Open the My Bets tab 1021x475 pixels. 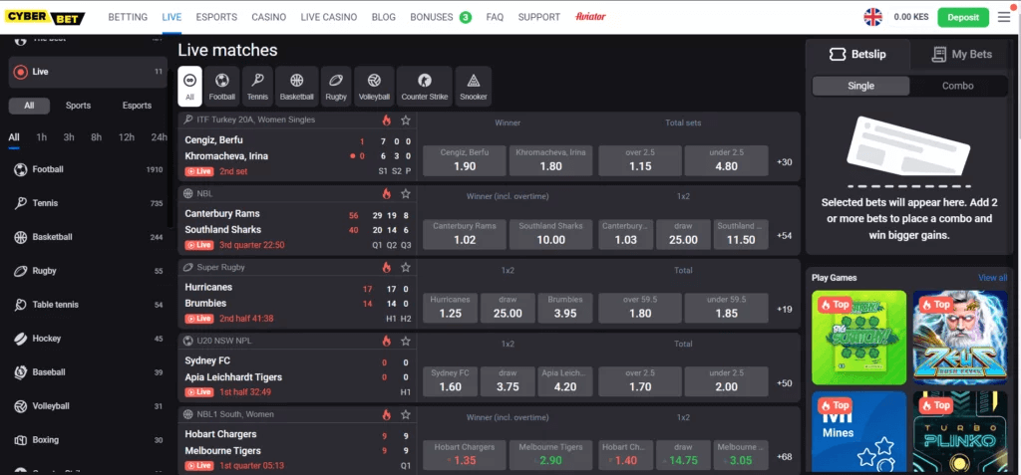962,55
